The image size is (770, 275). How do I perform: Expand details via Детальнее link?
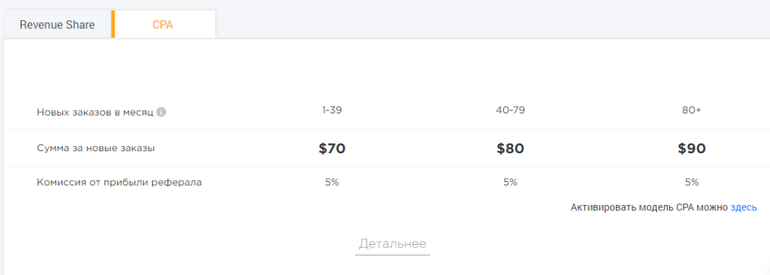point(393,243)
